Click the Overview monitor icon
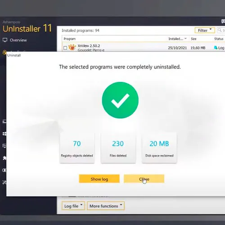225x225 pixels. [x=5, y=40]
